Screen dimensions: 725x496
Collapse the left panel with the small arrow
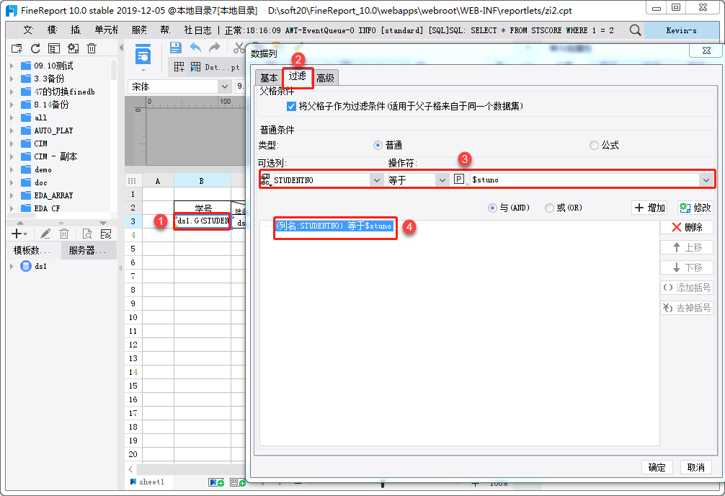click(x=121, y=47)
